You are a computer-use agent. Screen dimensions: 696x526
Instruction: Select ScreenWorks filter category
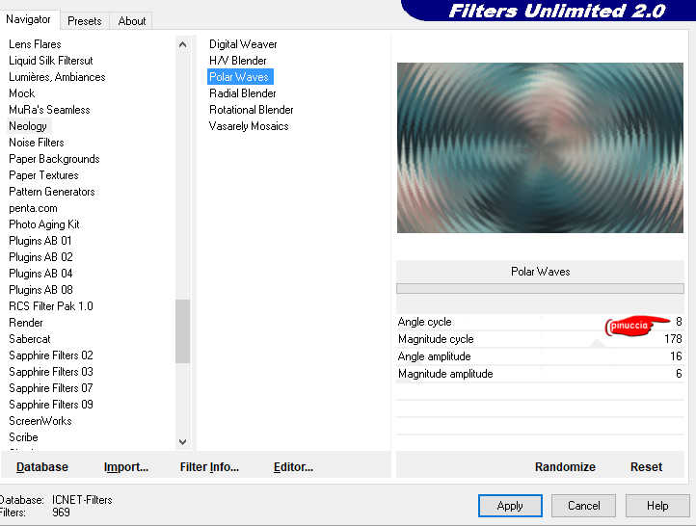point(40,421)
